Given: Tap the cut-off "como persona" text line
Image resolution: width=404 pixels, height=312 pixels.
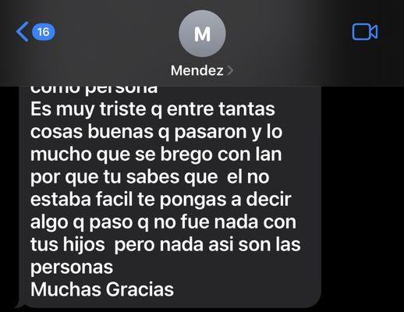Looking at the screenshot, I should tap(94, 90).
